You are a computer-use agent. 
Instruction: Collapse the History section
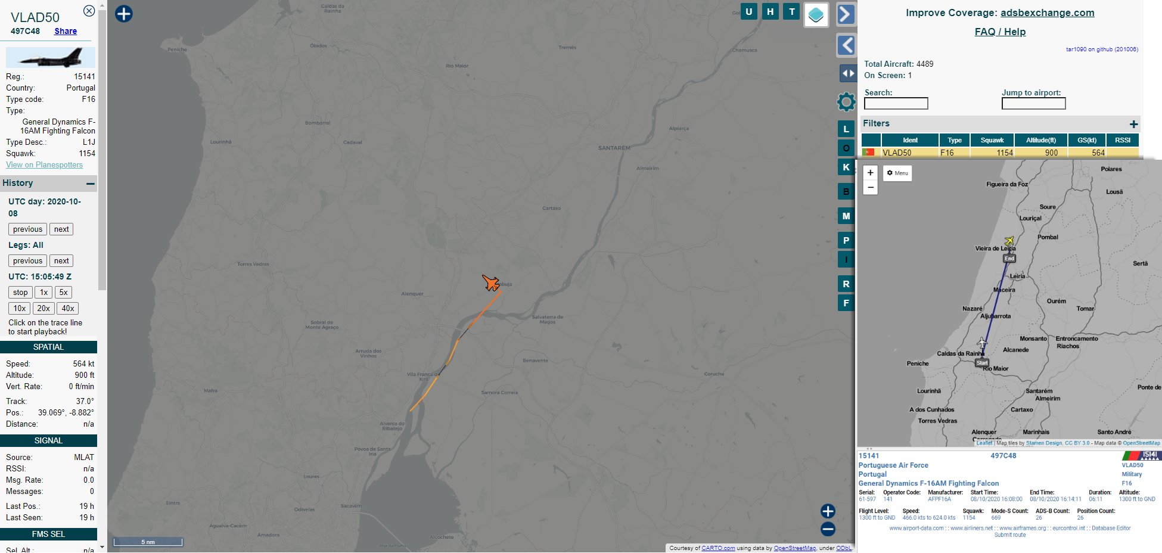click(90, 184)
